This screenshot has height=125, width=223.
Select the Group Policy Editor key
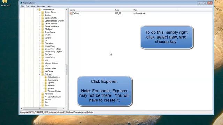point(53,49)
